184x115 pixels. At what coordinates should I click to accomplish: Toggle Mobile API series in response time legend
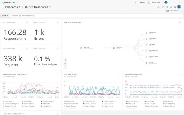pyautogui.click(x=27, y=101)
